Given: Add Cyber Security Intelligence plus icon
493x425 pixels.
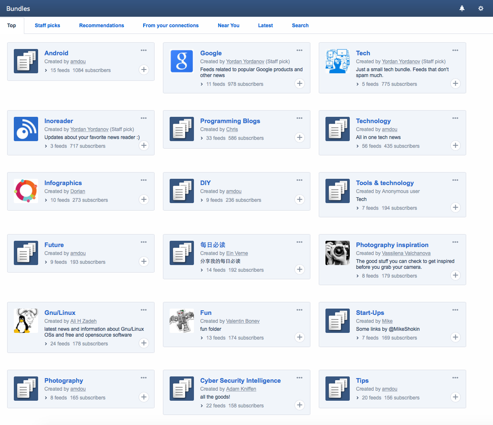Looking at the screenshot, I should coord(299,405).
